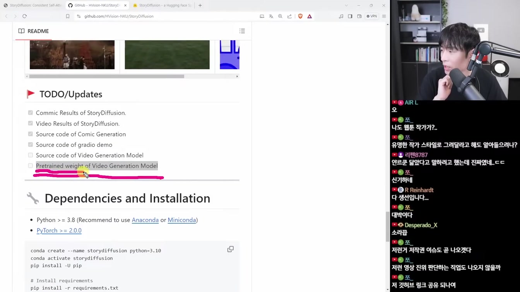Click the page vertical scrollbar thumb
Image resolution: width=520 pixels, height=292 pixels.
click(388, 227)
